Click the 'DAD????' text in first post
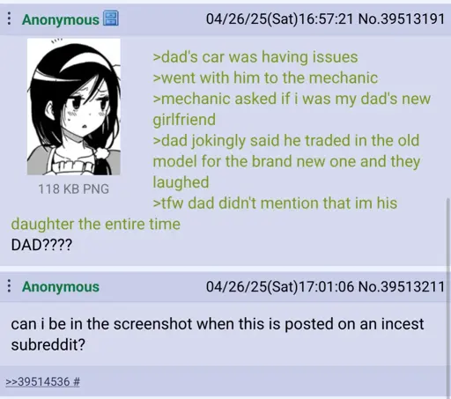 click(x=41, y=245)
